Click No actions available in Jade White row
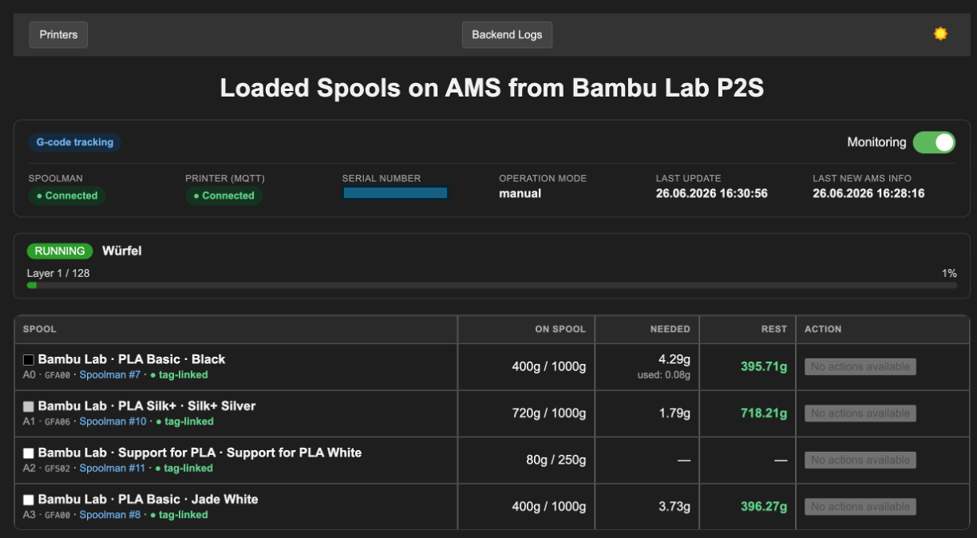Screen dimensions: 977x538 click(860, 507)
